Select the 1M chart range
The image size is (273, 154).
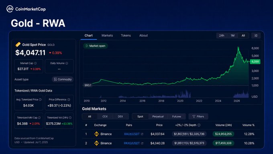coord(232,35)
